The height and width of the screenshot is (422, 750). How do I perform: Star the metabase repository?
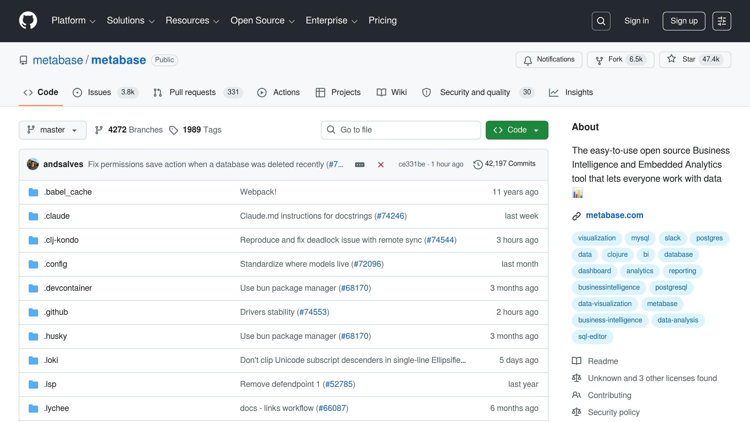(x=695, y=60)
